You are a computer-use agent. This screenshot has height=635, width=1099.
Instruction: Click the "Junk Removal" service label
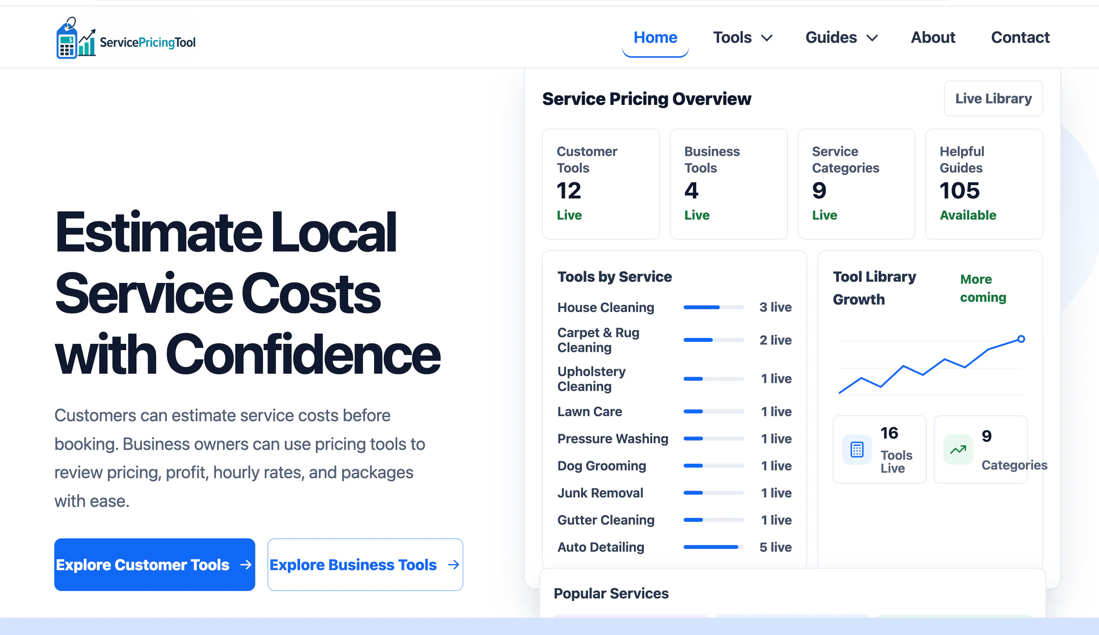point(600,493)
